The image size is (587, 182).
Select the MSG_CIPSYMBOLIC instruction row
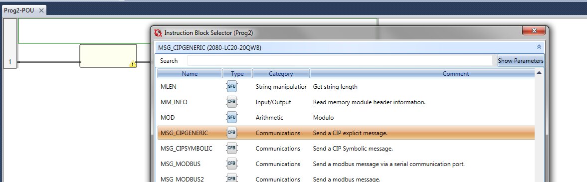pyautogui.click(x=346, y=148)
